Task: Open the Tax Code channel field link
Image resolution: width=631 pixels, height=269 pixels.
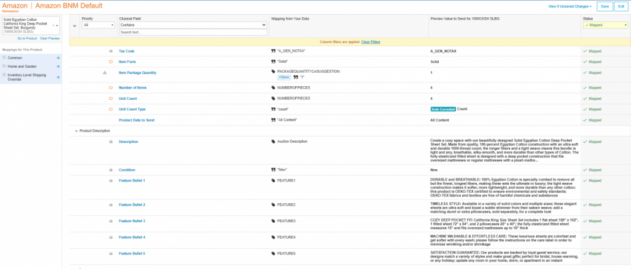Action: pyautogui.click(x=126, y=51)
